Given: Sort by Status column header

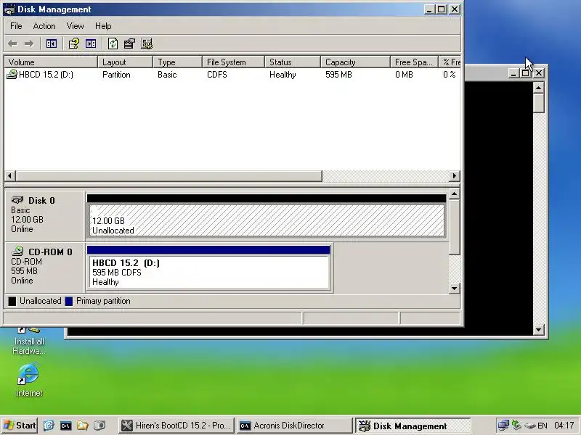Looking at the screenshot, I should (x=293, y=62).
